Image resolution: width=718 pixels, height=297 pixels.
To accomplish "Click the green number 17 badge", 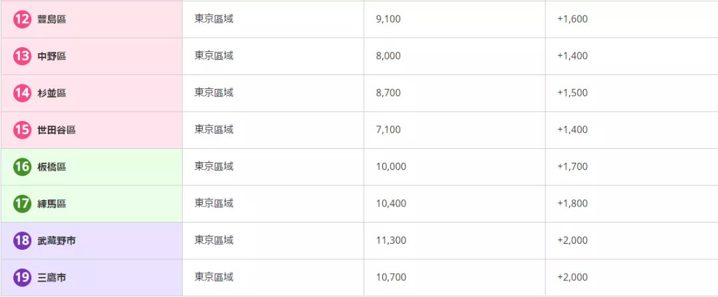I will pyautogui.click(x=22, y=204).
